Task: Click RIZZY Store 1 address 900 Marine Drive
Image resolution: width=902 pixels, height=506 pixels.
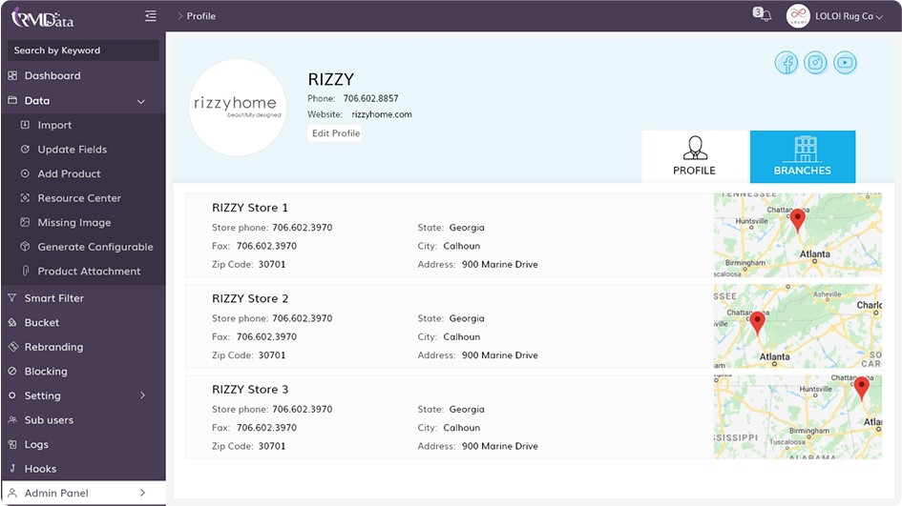Action: click(500, 264)
